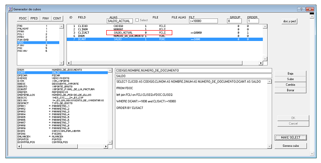Select DBRUTO IMPORTE_BRUTO in the lower list
The width and height of the screenshot is (321, 163).
coord(62,86)
